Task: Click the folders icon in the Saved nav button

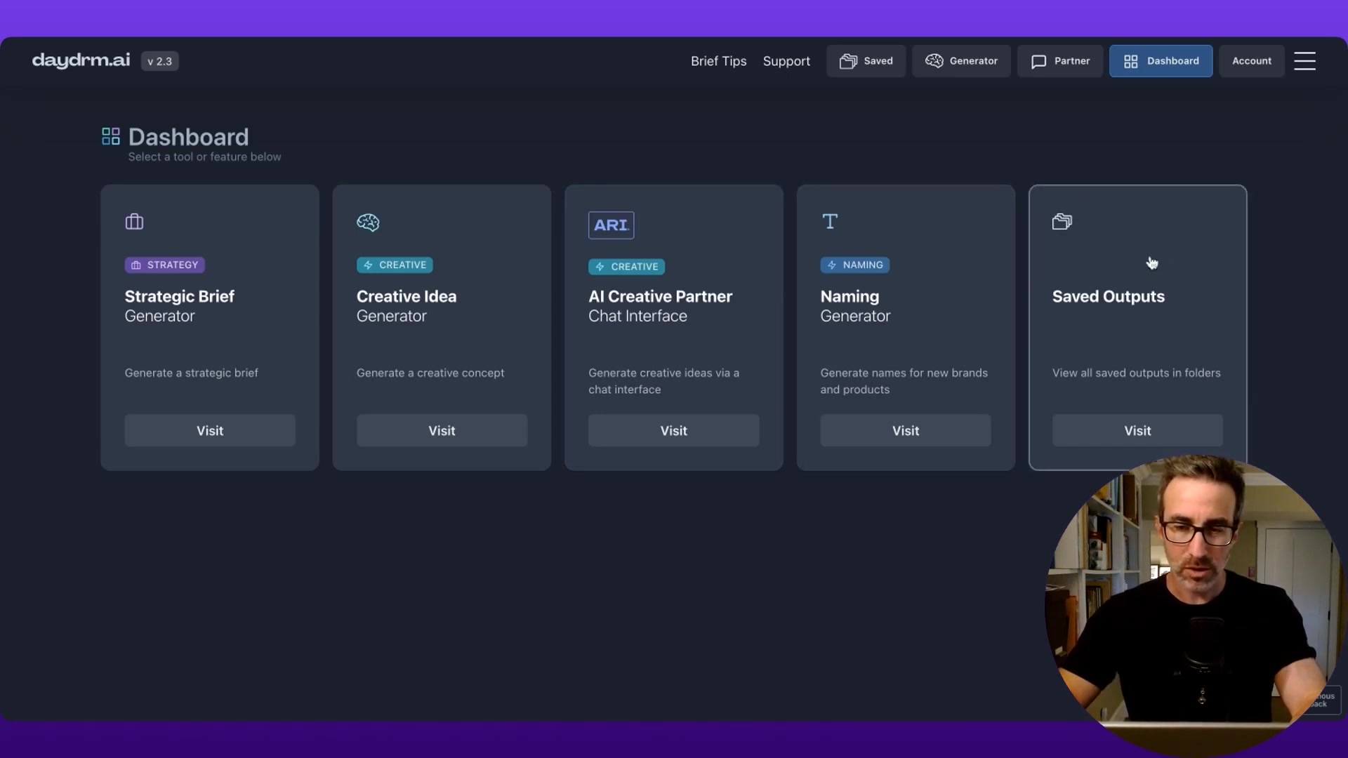Action: (848, 61)
